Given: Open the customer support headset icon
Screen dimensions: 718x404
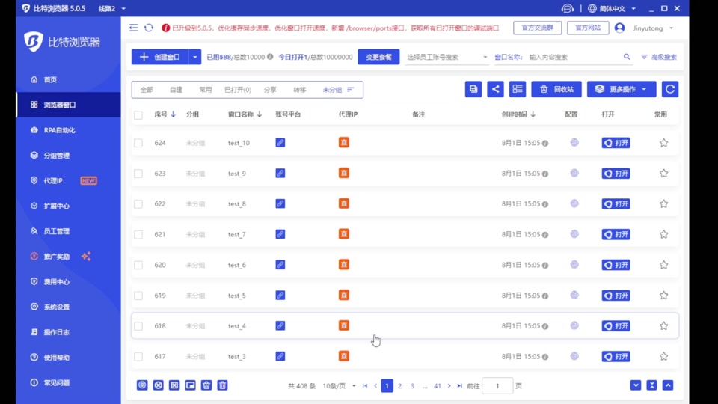Looking at the screenshot, I should click(x=568, y=9).
